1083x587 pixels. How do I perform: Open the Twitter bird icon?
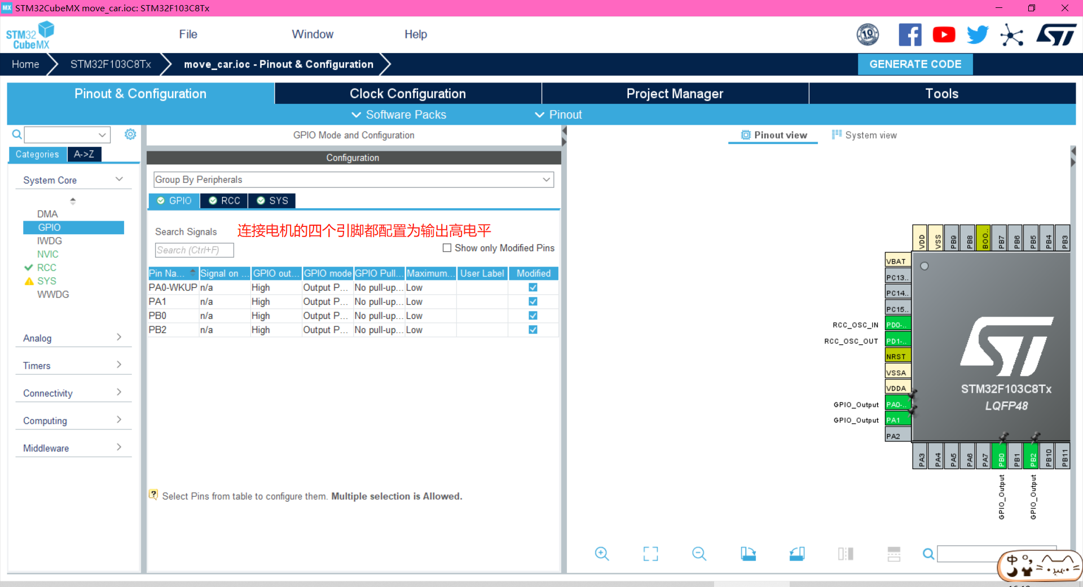coord(978,35)
